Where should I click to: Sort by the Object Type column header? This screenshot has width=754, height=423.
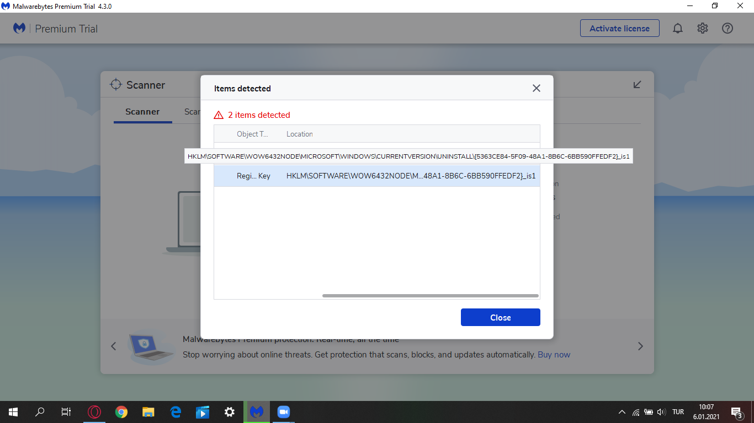[x=252, y=134]
